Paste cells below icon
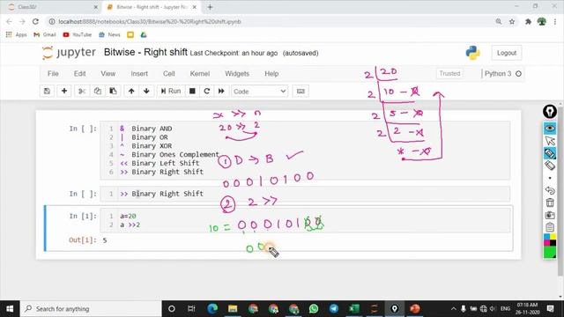564x317 pixels. [x=113, y=92]
